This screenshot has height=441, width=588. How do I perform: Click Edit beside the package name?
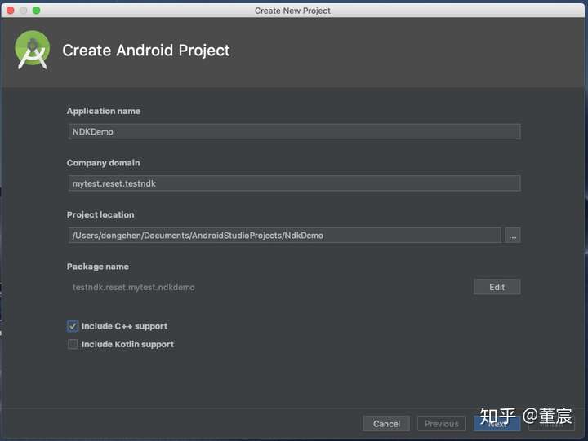click(x=497, y=287)
